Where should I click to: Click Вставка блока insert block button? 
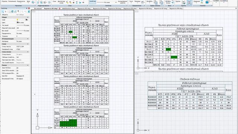168,2
